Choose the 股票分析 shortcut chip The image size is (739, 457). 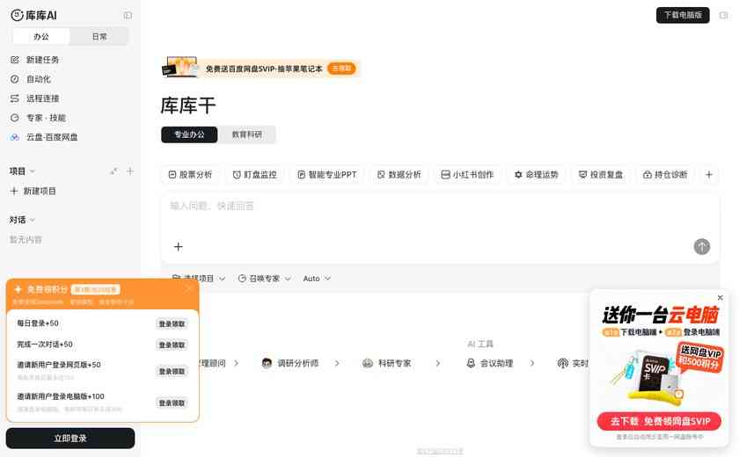[190, 175]
